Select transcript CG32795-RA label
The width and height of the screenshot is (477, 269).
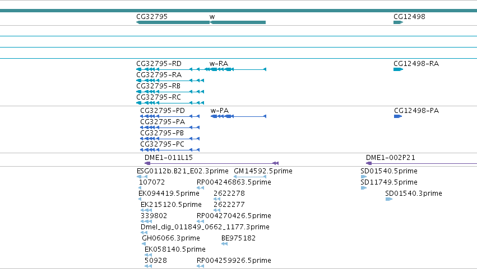click(x=159, y=75)
